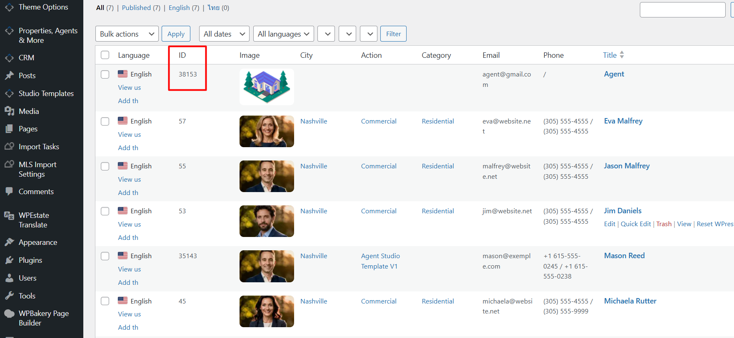Screen dimensions: 734x338
Task: Click View us link in Eva Malfrey row
Action: (x=129, y=134)
